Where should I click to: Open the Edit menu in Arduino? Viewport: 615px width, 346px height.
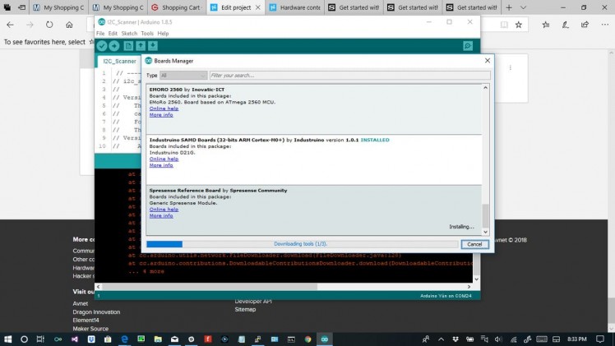(x=113, y=34)
